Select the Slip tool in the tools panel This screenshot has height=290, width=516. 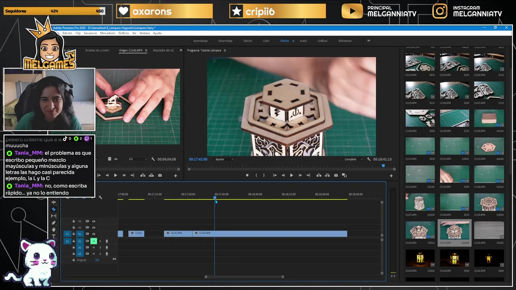pos(54,216)
